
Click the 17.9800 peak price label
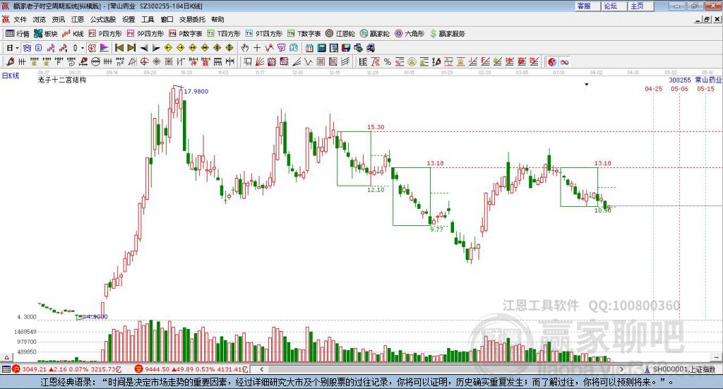(x=196, y=91)
